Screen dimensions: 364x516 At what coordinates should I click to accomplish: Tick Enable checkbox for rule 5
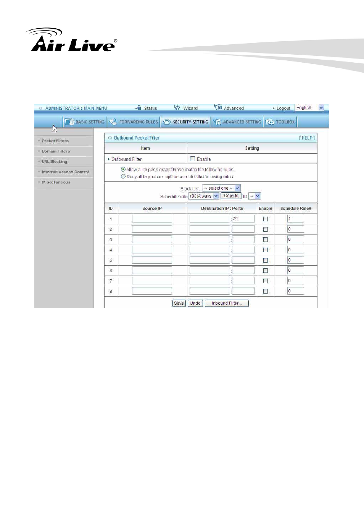pyautogui.click(x=266, y=260)
